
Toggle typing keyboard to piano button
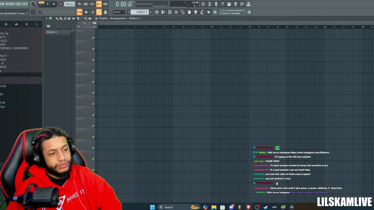(79, 12)
